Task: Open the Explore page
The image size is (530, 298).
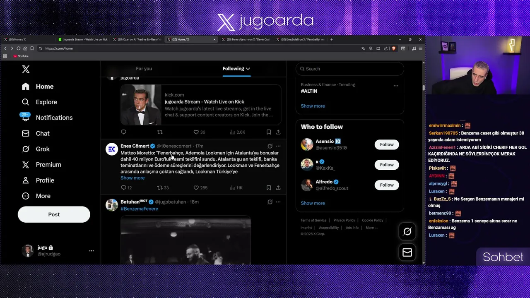Action: coord(40,102)
